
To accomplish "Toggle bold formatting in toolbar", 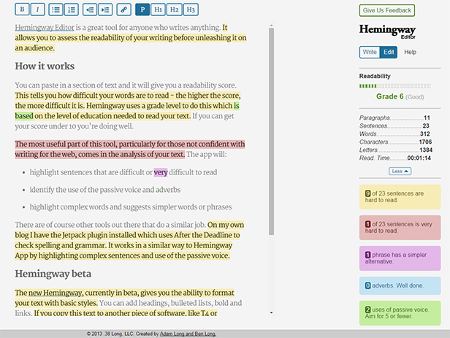I will pyautogui.click(x=22, y=10).
